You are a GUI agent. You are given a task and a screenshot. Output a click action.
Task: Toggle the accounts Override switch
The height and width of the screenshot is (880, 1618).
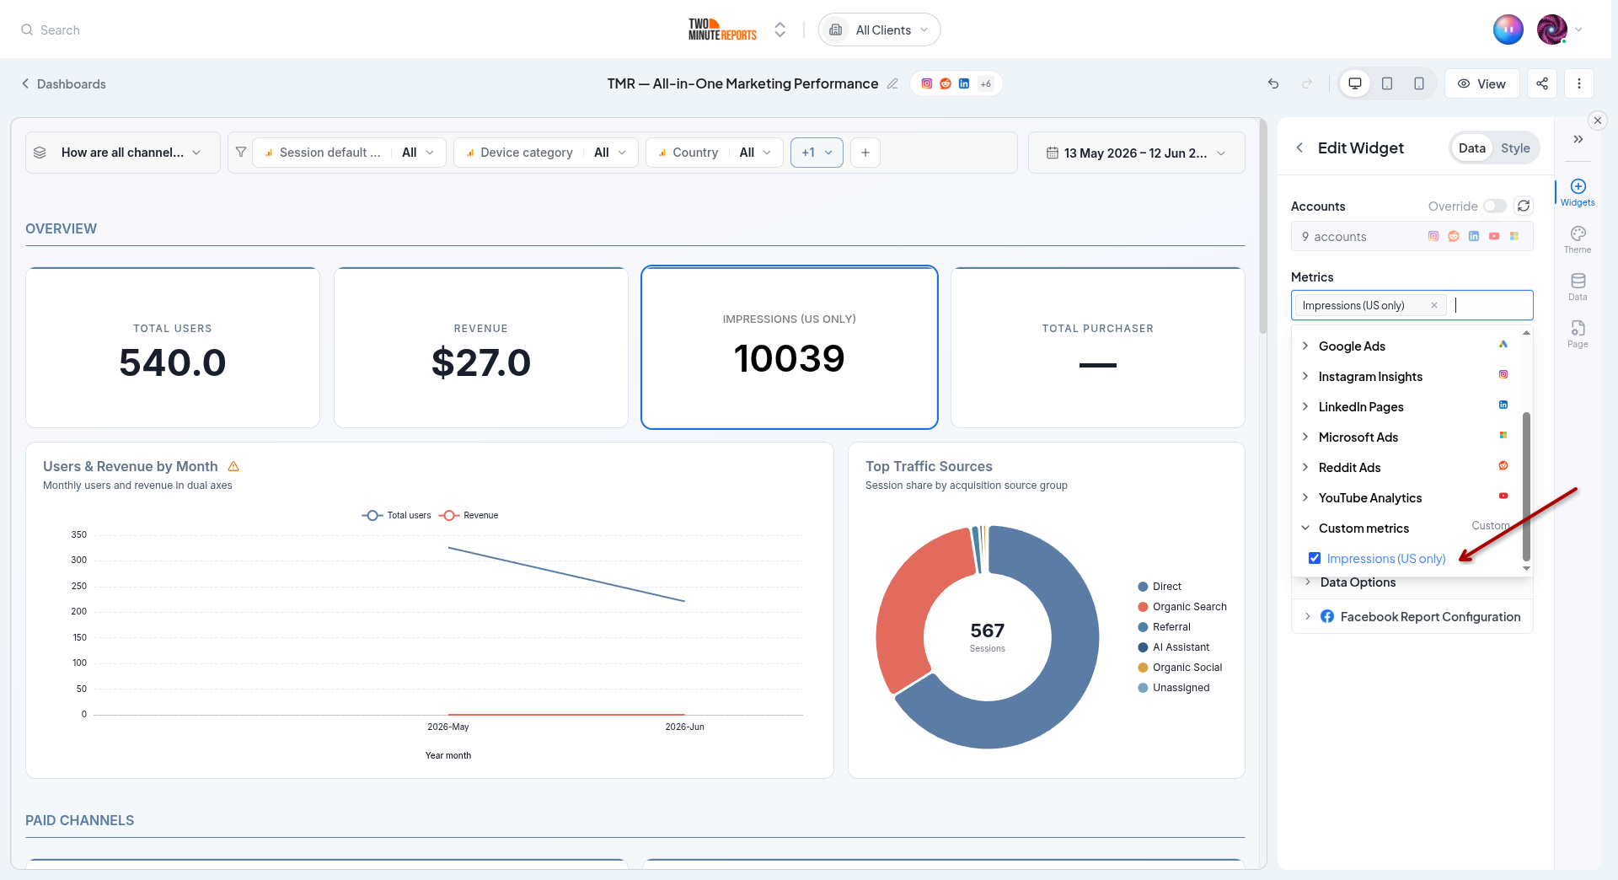point(1495,206)
